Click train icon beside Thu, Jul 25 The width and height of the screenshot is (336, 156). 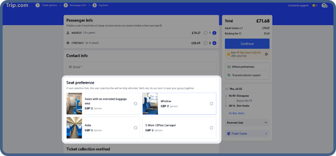(227, 88)
